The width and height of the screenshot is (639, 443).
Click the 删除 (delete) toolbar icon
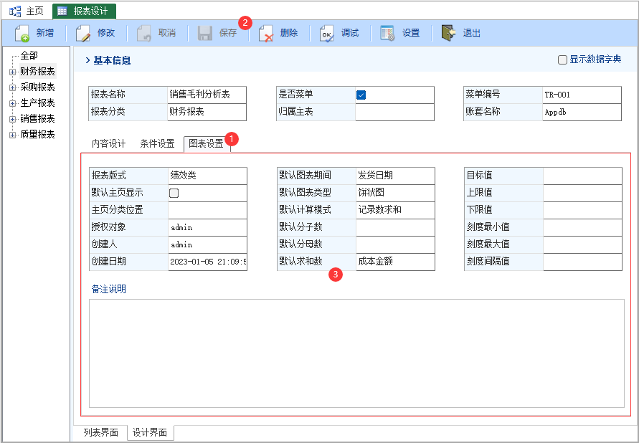pos(266,33)
